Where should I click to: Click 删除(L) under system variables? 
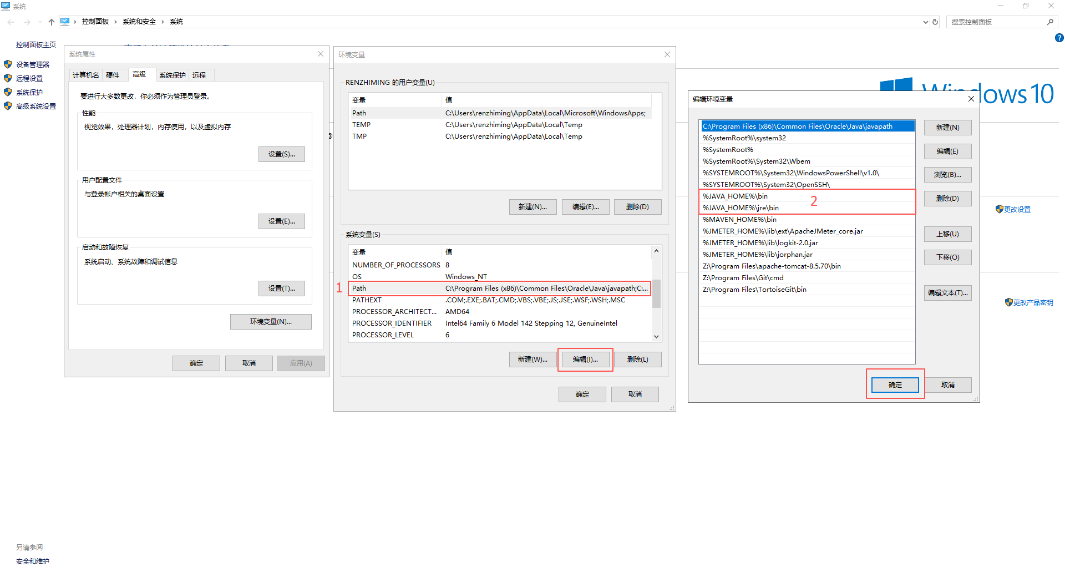pos(638,360)
